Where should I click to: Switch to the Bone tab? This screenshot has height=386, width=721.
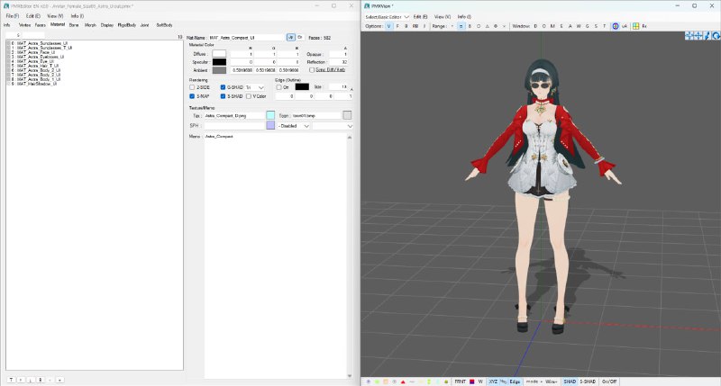(x=74, y=25)
